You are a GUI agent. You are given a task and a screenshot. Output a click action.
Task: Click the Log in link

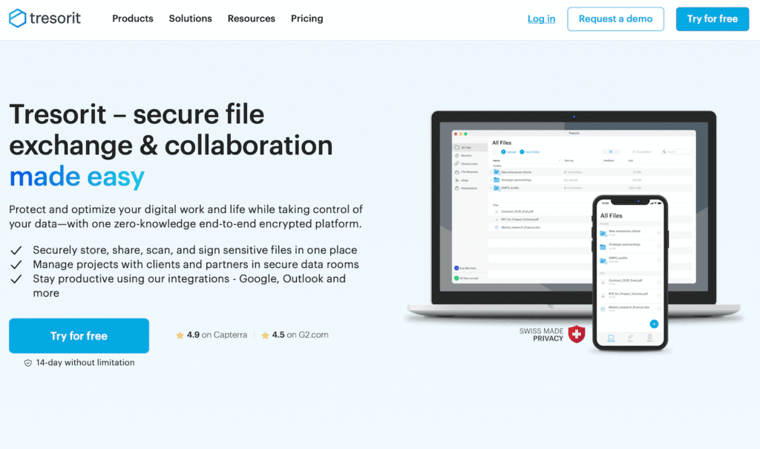click(x=541, y=19)
